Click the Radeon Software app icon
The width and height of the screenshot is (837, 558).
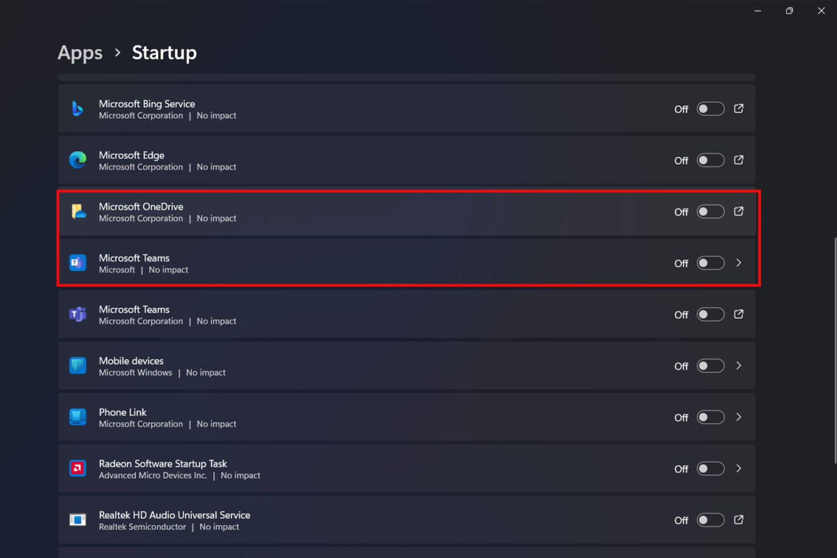(78, 469)
